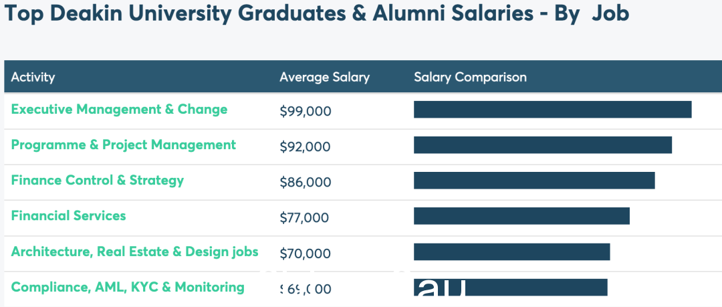Click the $92,000 salary comparison bar
This screenshot has width=722, height=307.
543,145
